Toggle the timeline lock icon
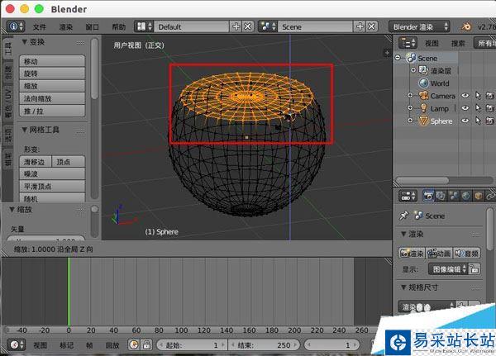 pyautogui.click(x=146, y=344)
